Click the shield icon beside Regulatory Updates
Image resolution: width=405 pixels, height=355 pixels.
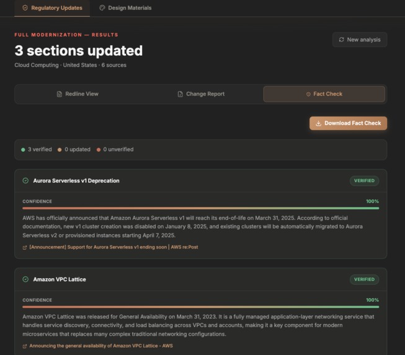(x=25, y=8)
